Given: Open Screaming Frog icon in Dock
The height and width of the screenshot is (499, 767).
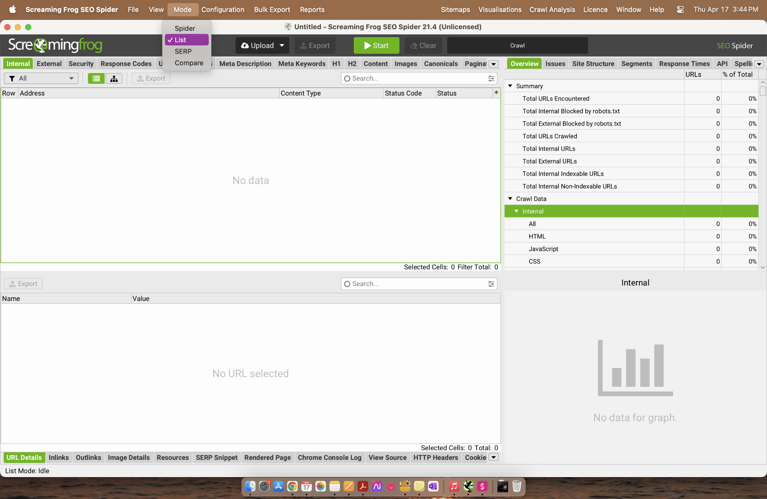Looking at the screenshot, I should 468,486.
